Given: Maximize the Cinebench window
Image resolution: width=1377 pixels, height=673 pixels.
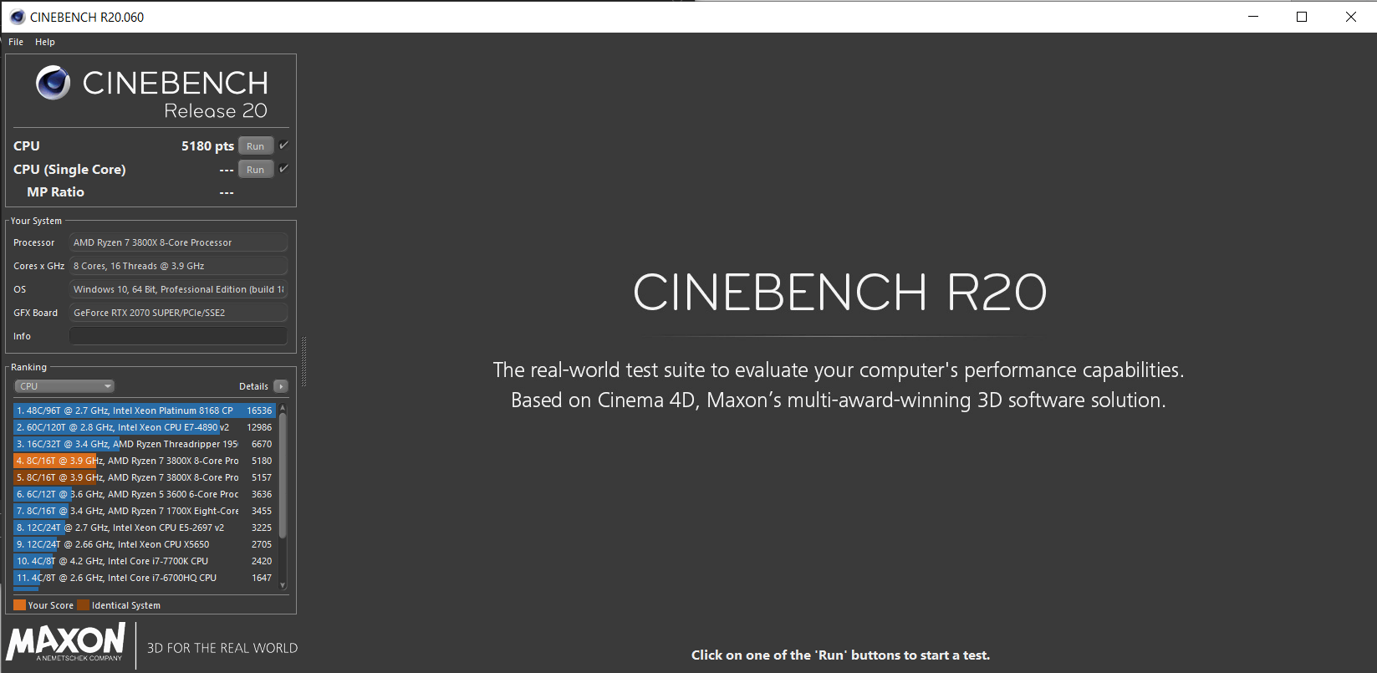Looking at the screenshot, I should pyautogui.click(x=1302, y=17).
